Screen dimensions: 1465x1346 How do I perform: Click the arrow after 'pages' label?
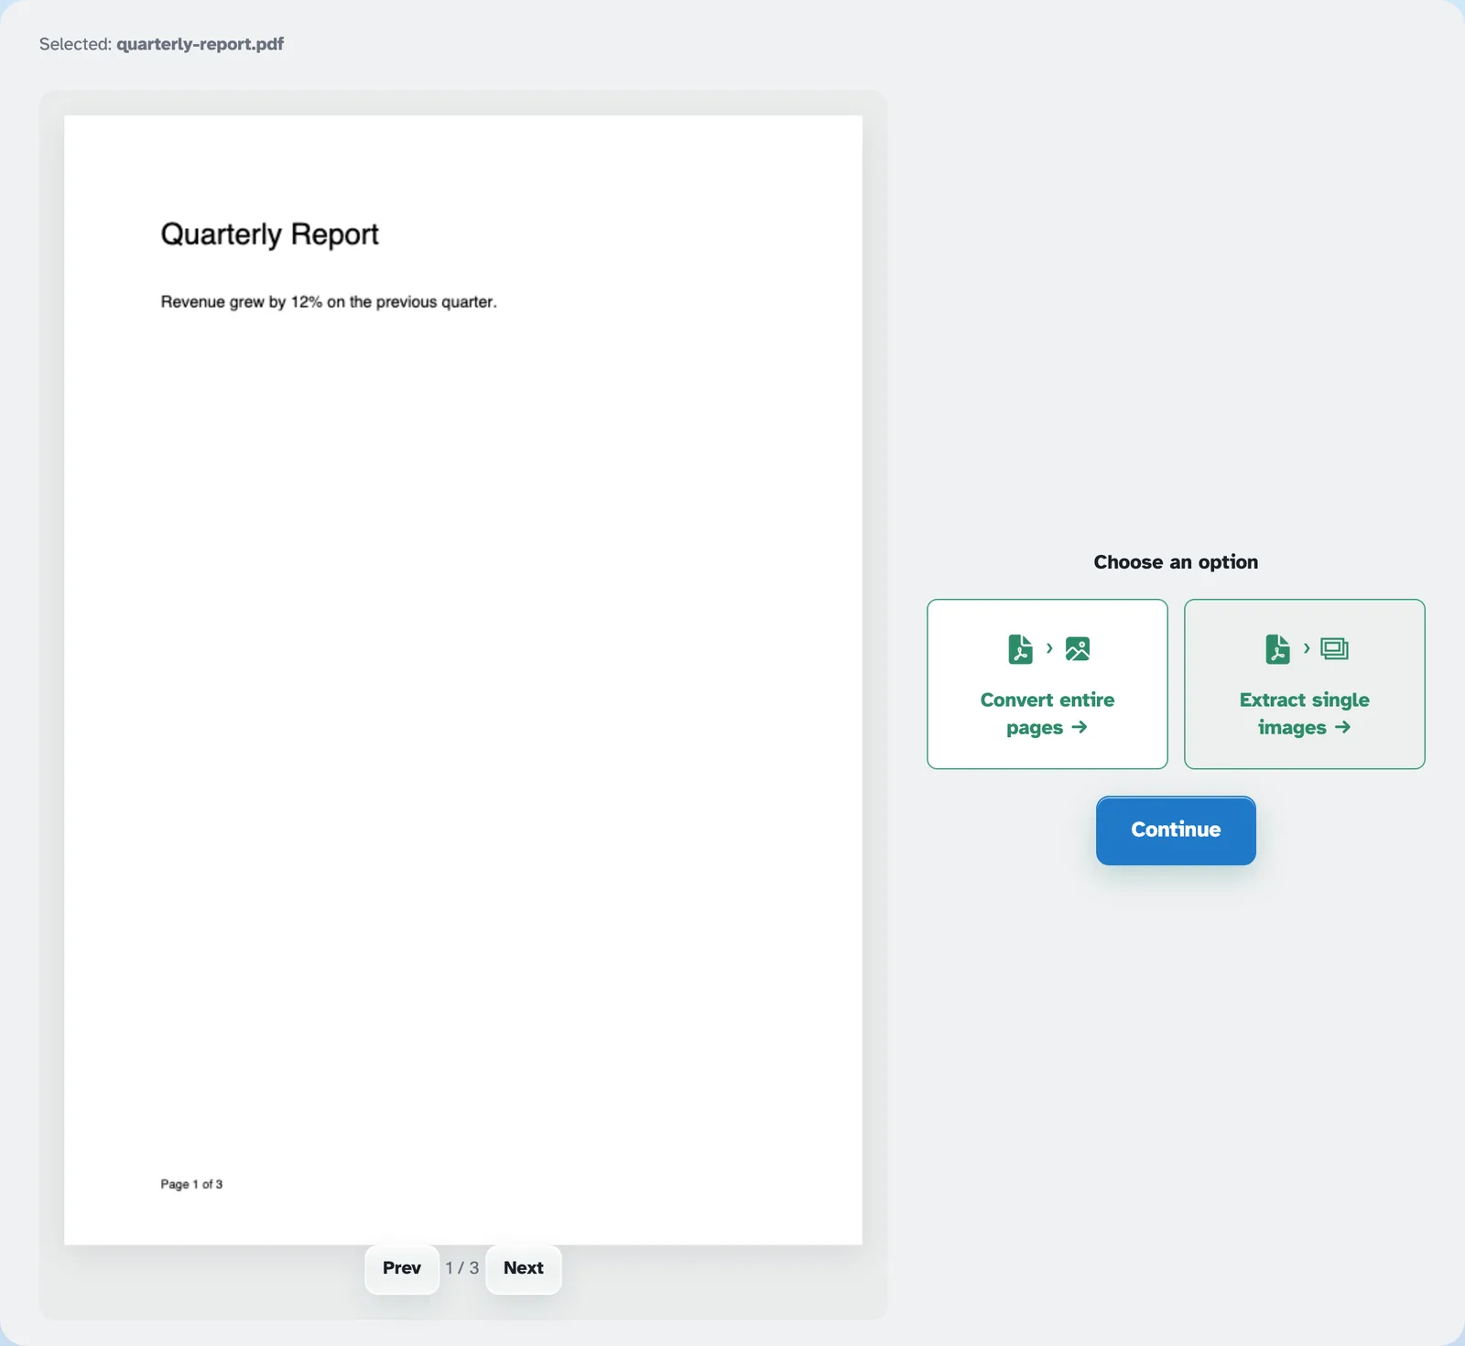coord(1080,727)
